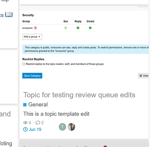Viewport: 160px width, 147px height.
Task: Toggle the Create permission for everyone
Action: 90,28
